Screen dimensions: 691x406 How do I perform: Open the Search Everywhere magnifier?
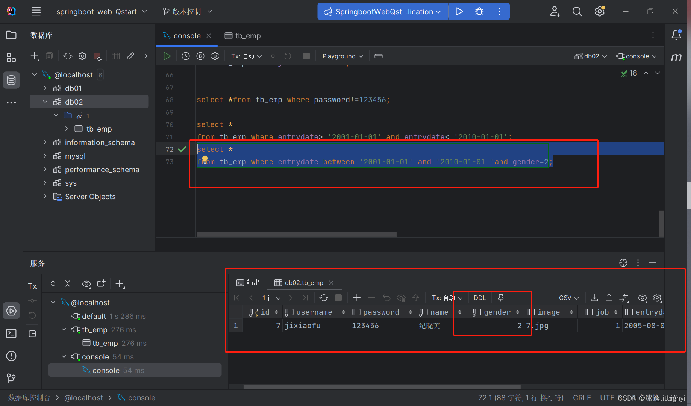(577, 11)
